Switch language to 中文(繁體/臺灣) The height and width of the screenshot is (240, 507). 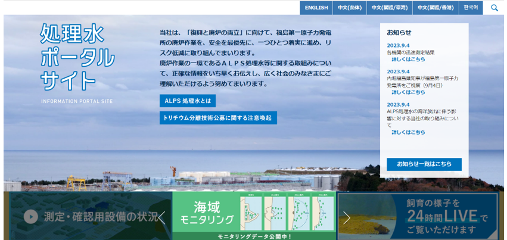[390, 8]
